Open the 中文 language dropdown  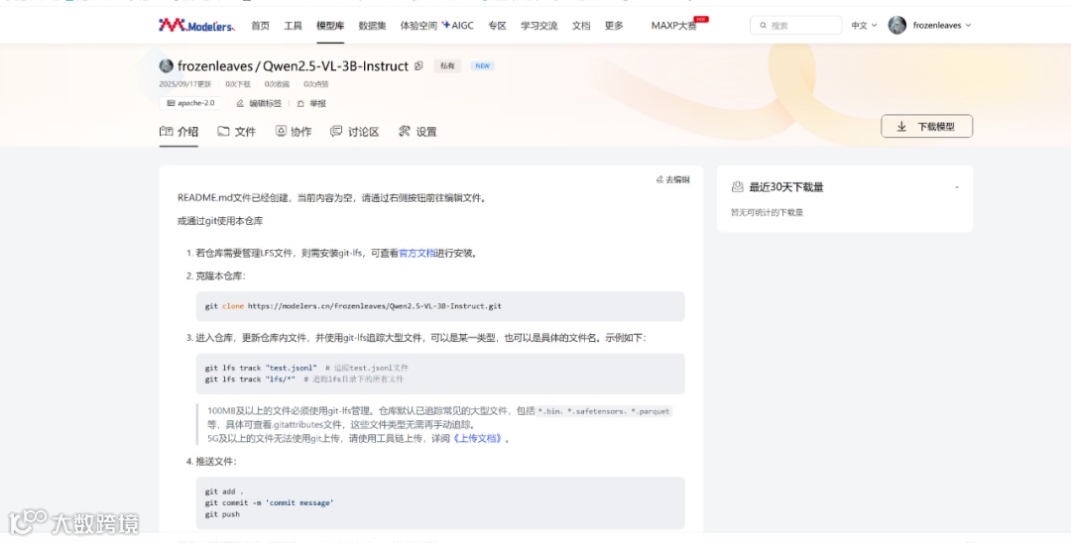tap(864, 25)
